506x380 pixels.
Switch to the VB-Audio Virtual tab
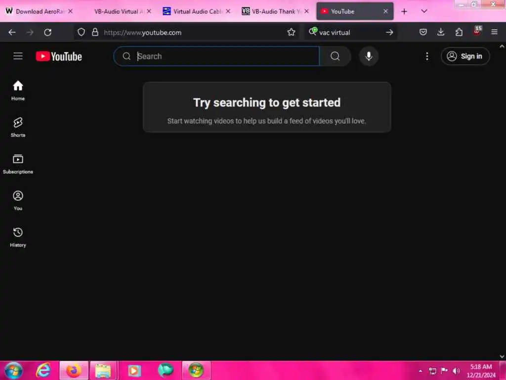point(118,11)
